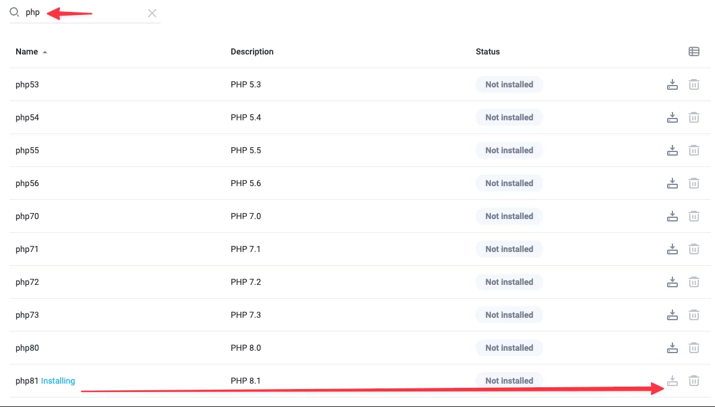Click the PHP 7.2 description text
This screenshot has width=715, height=407.
(246, 282)
